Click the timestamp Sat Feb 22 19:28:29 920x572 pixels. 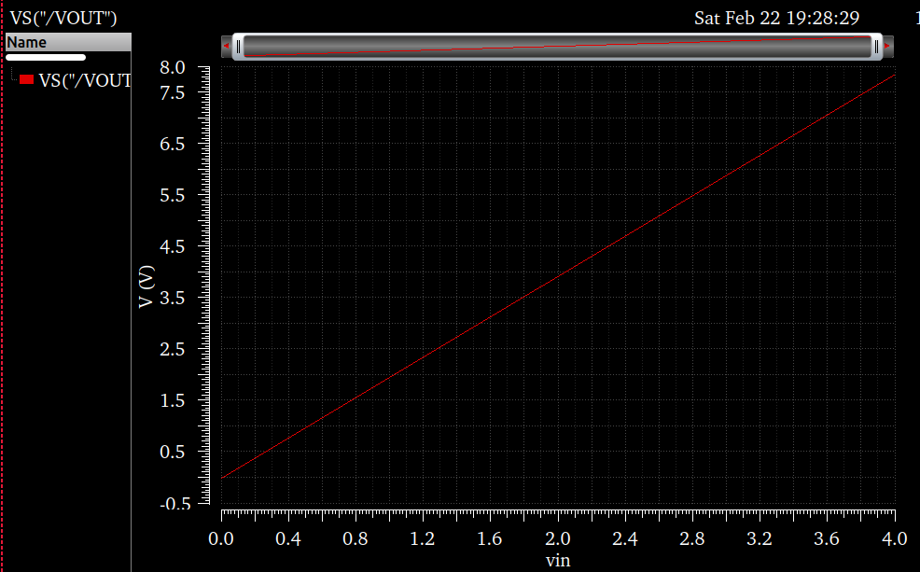[x=777, y=18]
